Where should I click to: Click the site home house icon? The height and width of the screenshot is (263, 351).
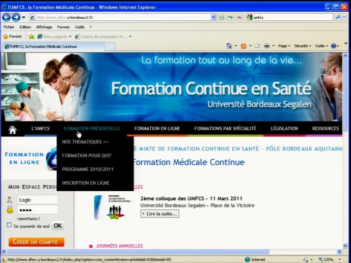[13, 129]
